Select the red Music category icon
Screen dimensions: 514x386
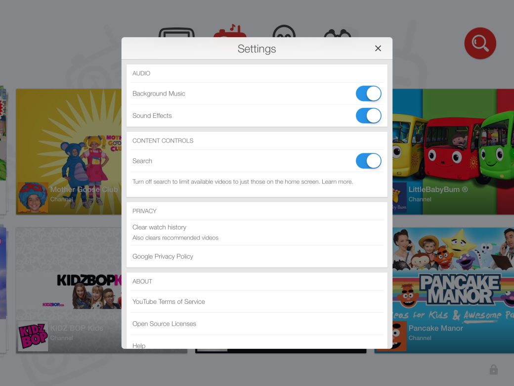(x=230, y=33)
